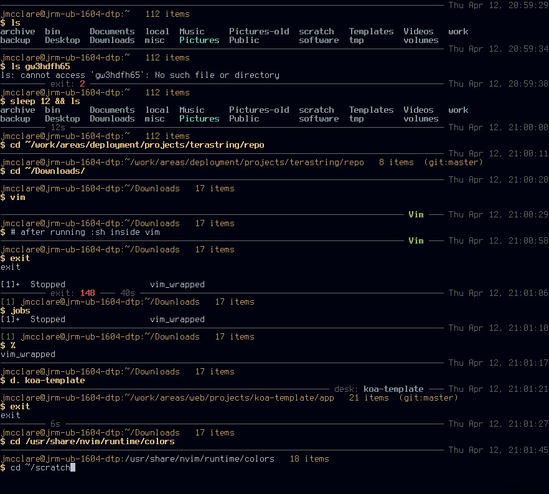This screenshot has width=549, height=494.
Task: Click the timestamp 'Thu Apr 12, 20:59:29'
Action: (x=498, y=5)
